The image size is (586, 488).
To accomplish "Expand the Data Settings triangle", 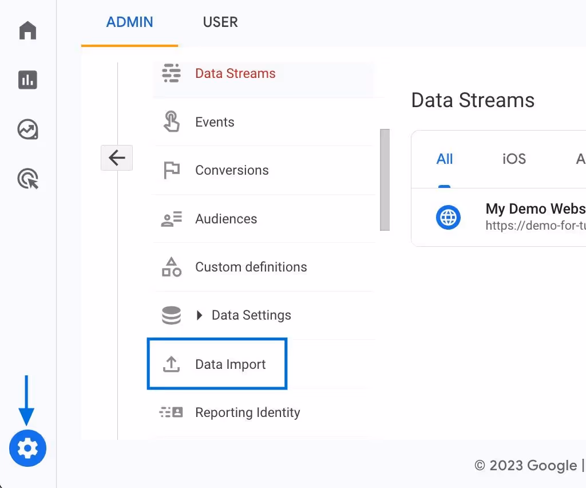I will coord(199,315).
